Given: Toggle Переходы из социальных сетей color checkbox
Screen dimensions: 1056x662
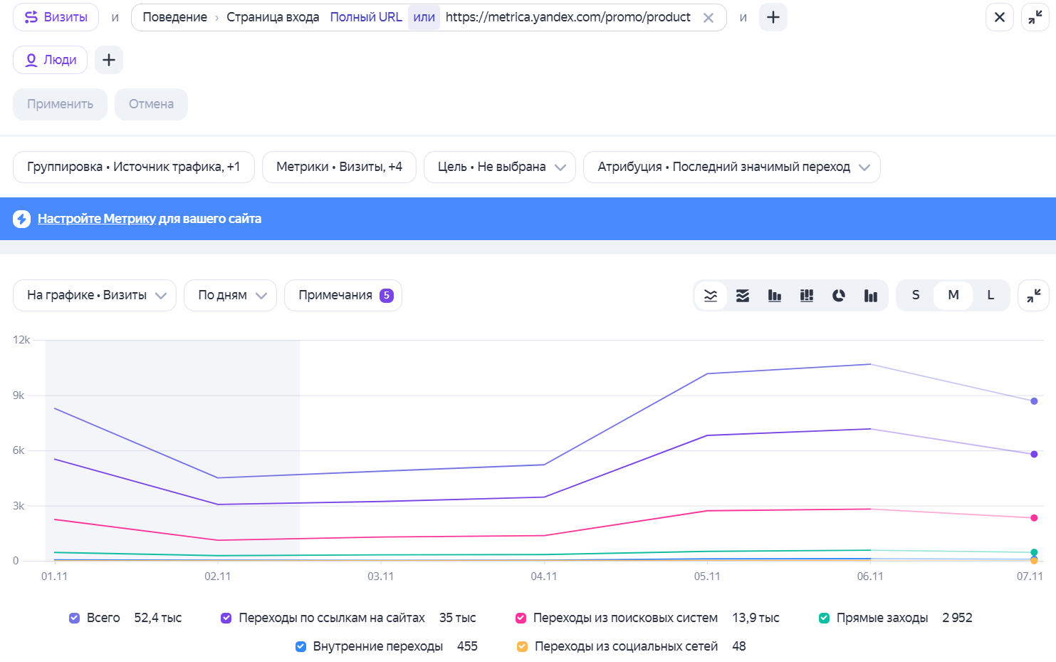Looking at the screenshot, I should coord(522,647).
